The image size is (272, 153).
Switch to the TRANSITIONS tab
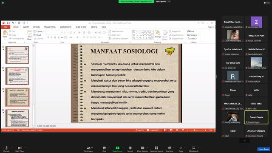pyautogui.click(x=50, y=27)
